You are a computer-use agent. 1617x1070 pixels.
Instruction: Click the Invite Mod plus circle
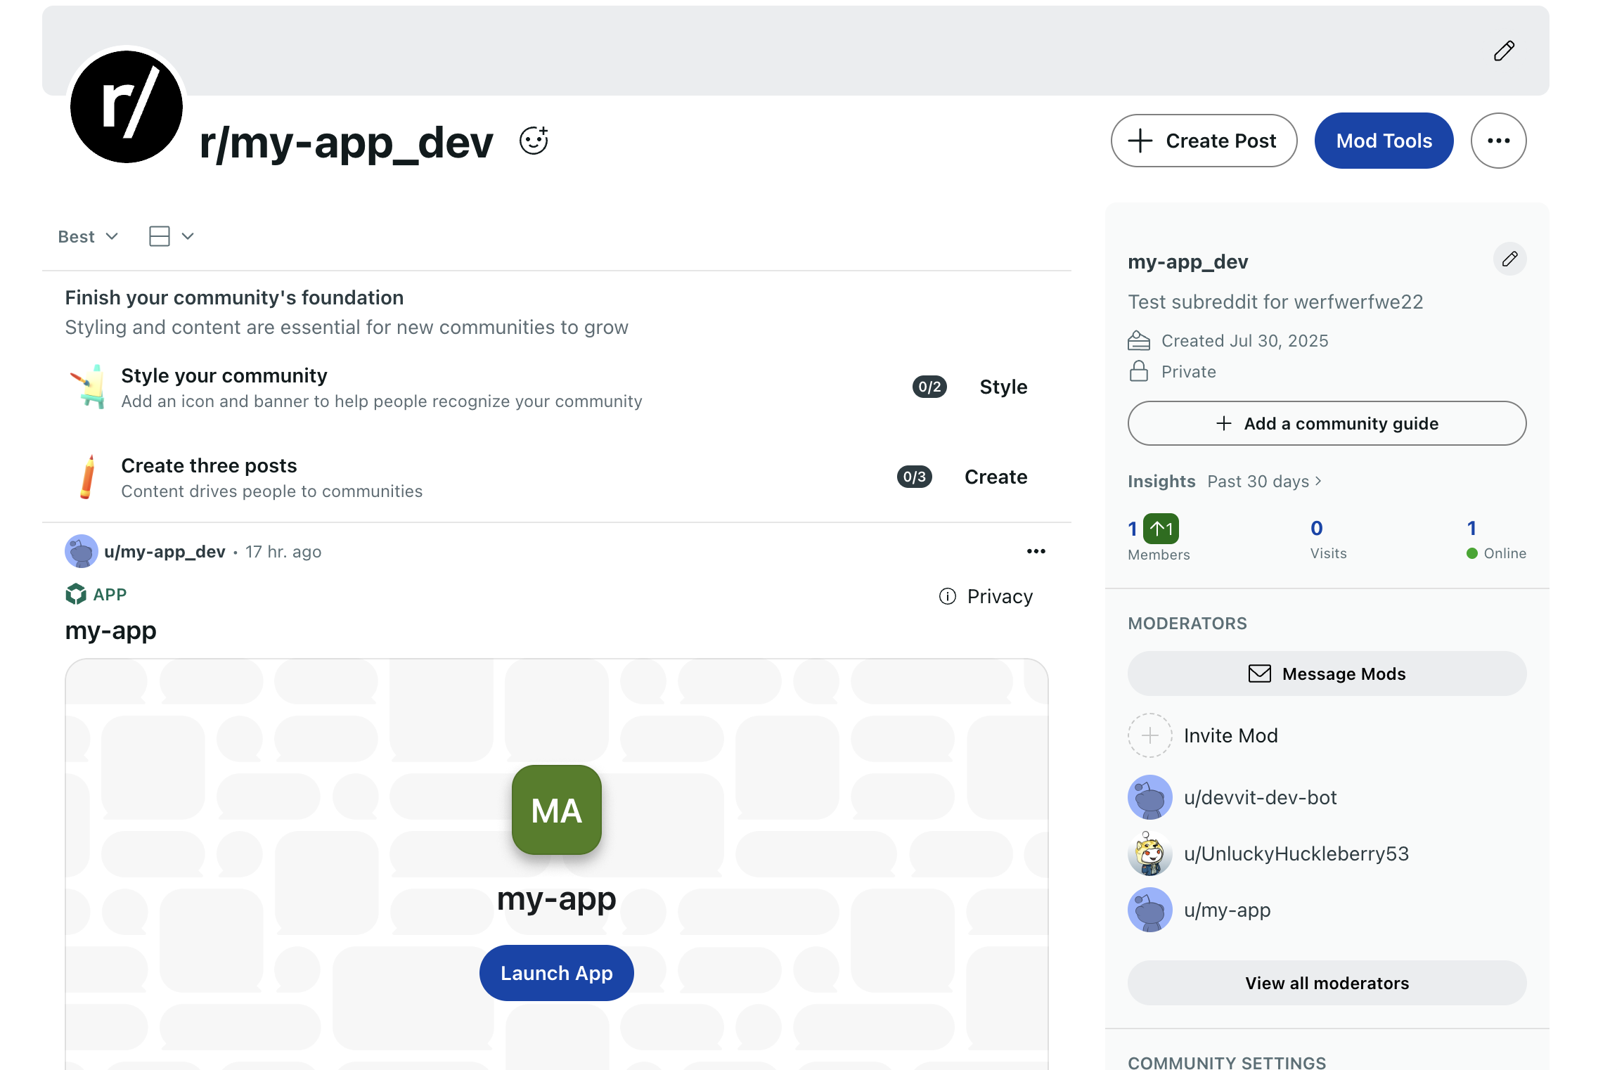tap(1149, 735)
